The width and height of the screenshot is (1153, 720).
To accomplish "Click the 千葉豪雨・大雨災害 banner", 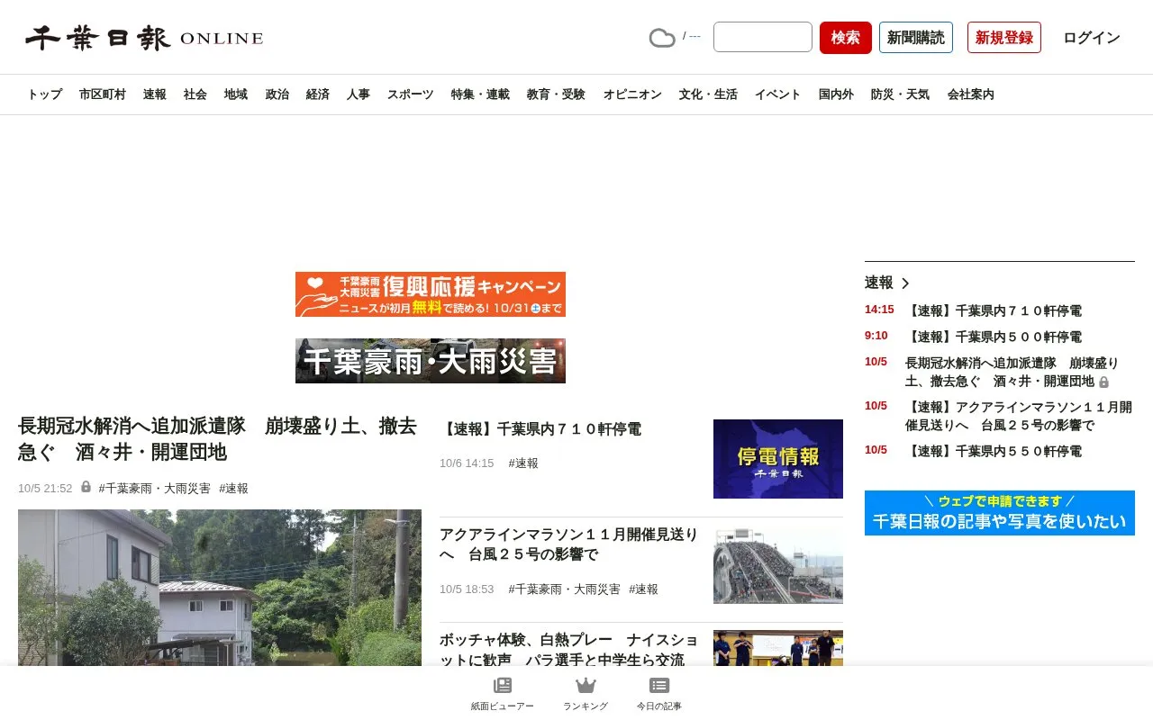I will pos(431,361).
